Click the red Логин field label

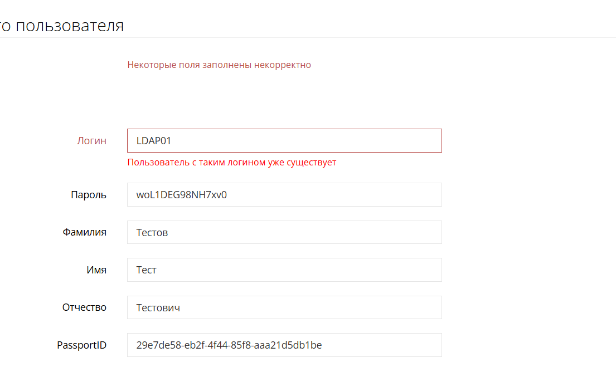tap(91, 141)
